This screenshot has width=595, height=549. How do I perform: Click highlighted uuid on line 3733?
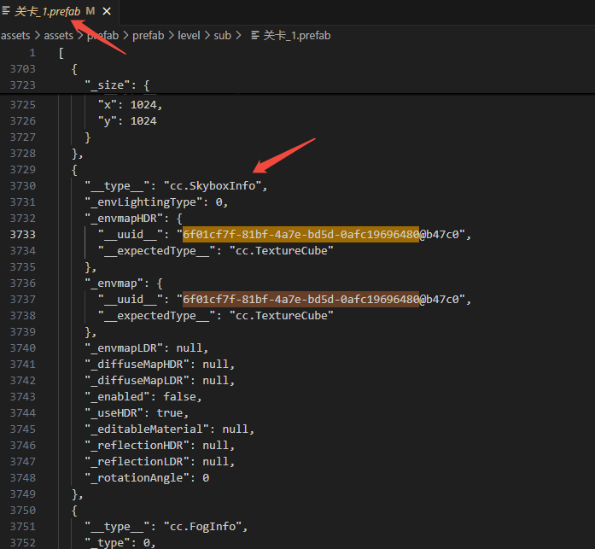click(x=301, y=235)
